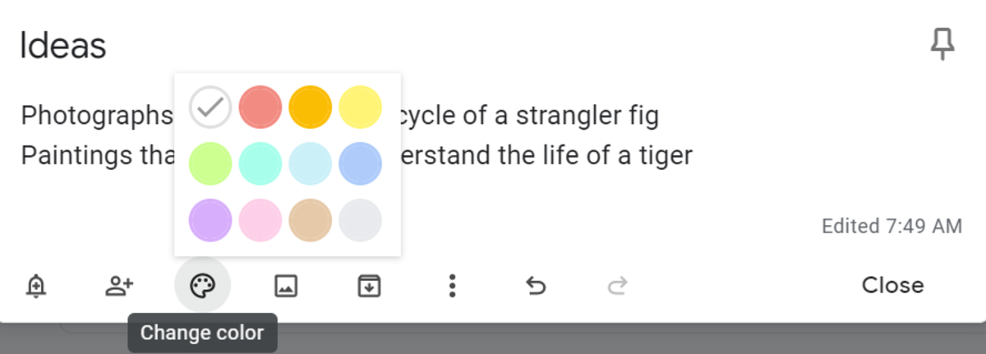Click the Remind me bell icon
Screen dimensions: 986x354
[36, 286]
